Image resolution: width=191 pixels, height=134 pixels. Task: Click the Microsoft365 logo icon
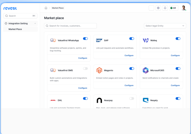145,71
